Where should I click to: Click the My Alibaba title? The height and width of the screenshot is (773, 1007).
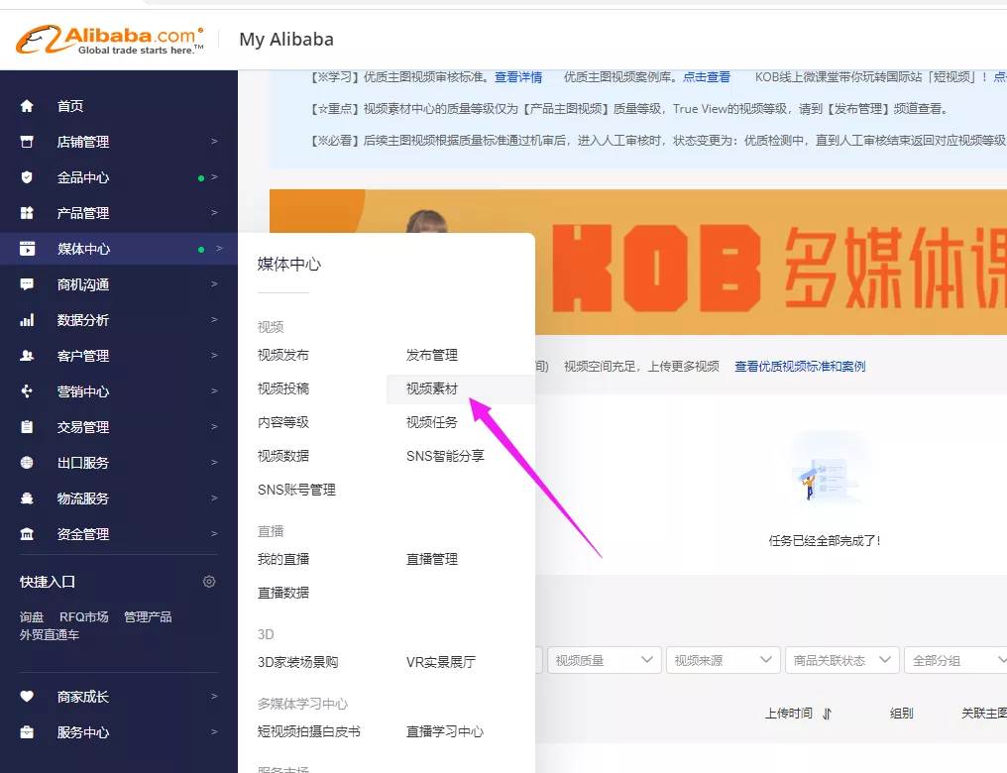tap(286, 40)
